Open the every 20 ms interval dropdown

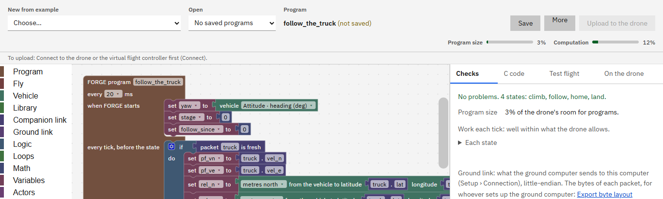coord(112,94)
